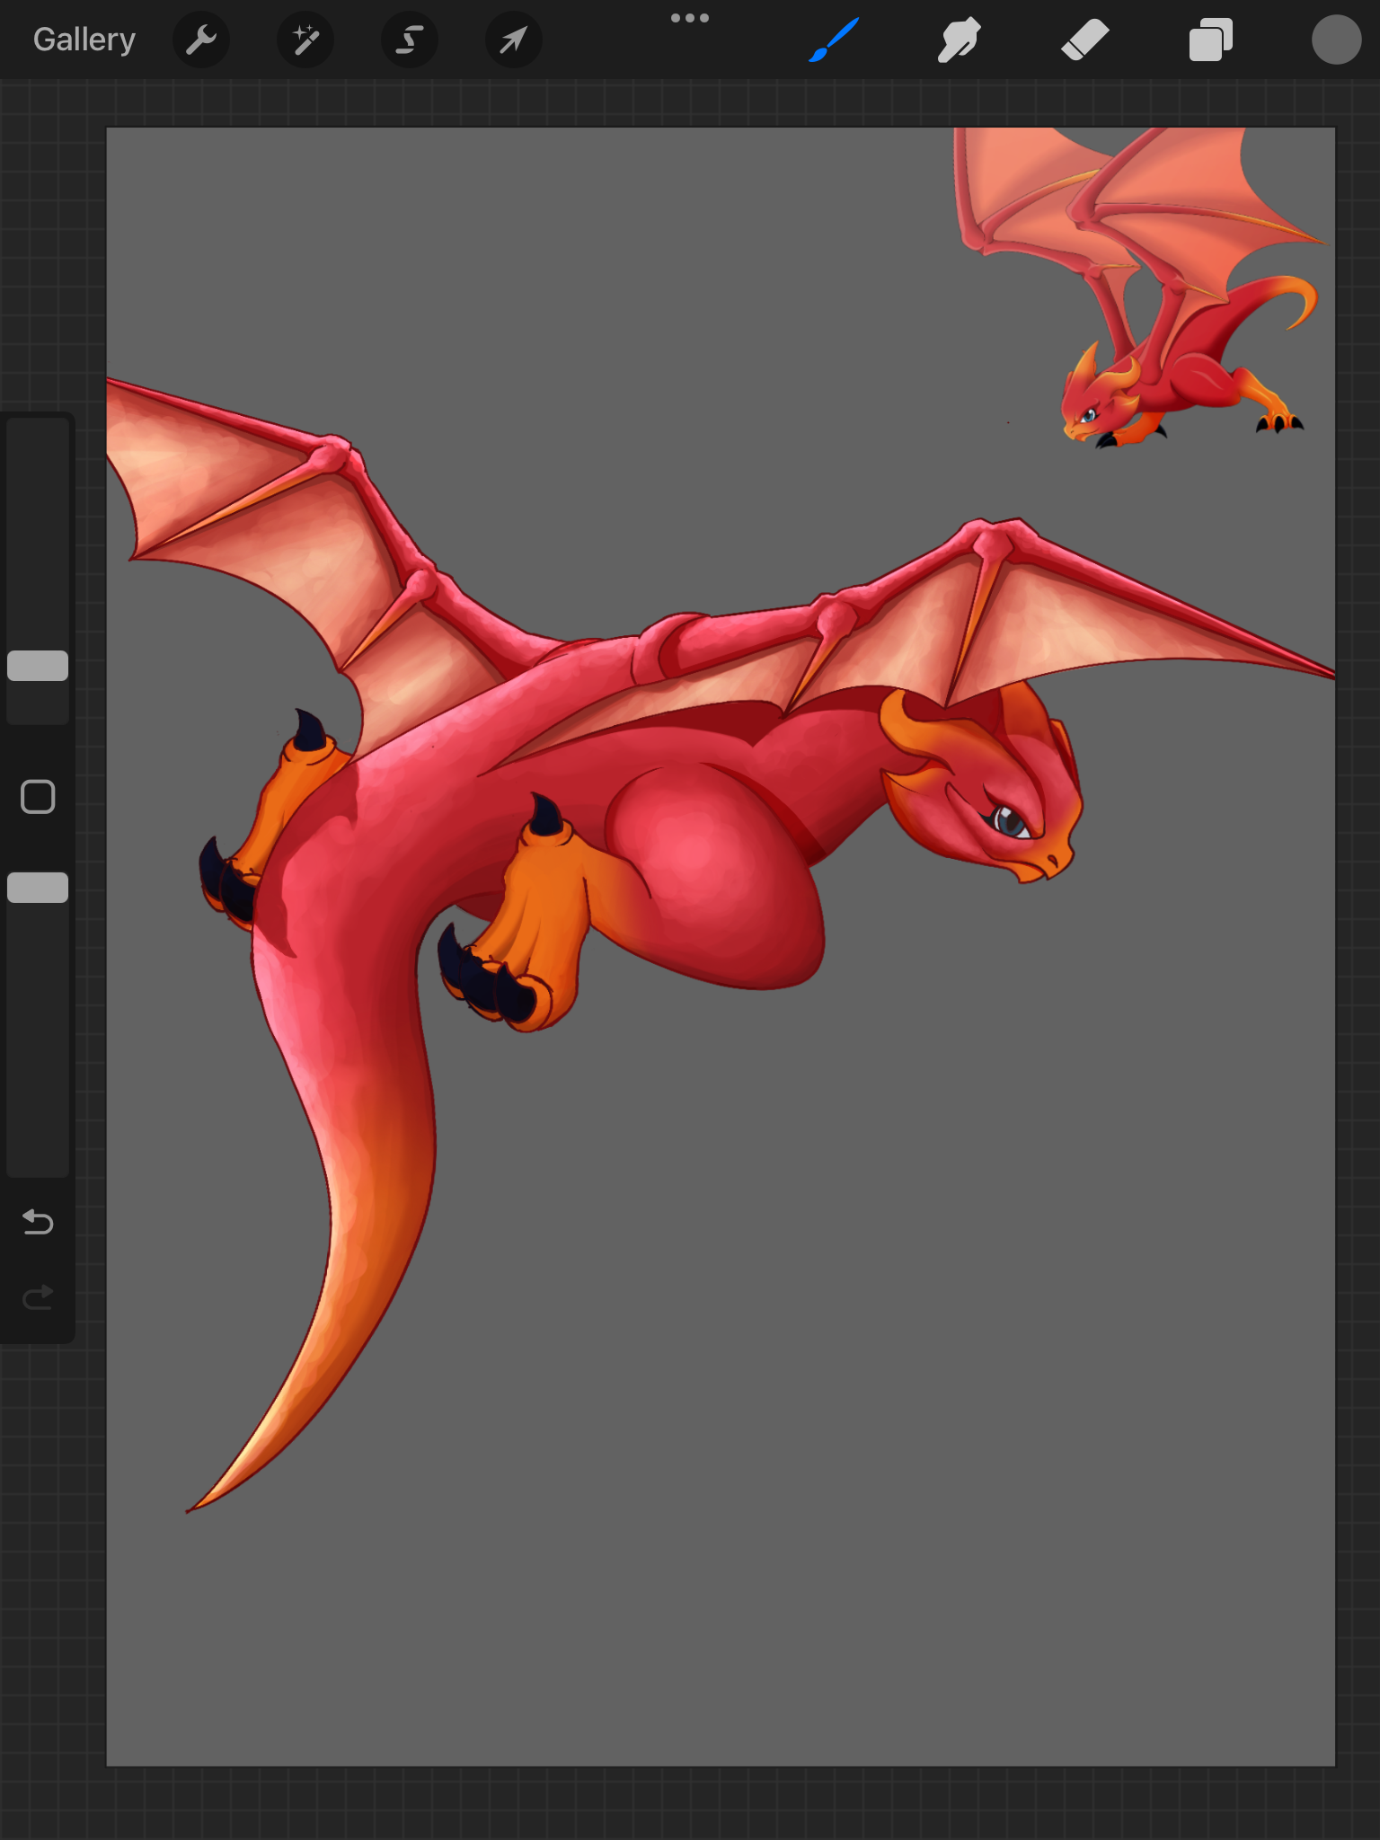Open the active color picker circle

coord(1336,40)
